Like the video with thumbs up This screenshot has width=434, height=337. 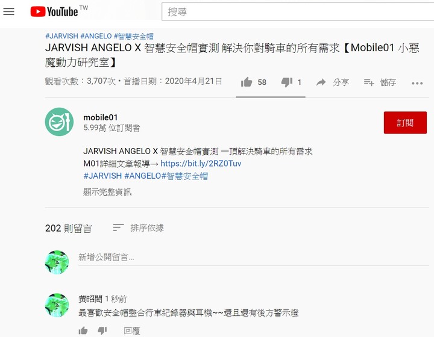(247, 82)
